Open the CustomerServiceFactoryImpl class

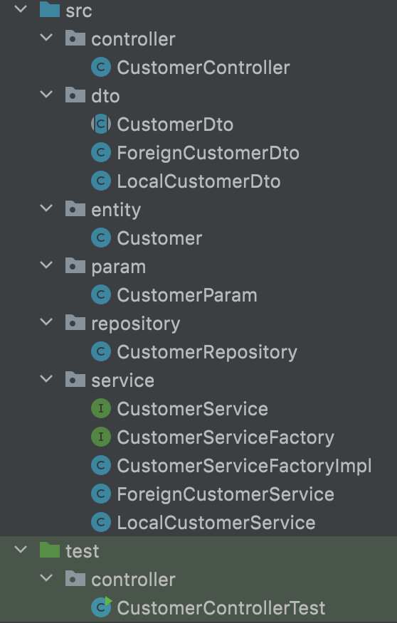click(244, 467)
